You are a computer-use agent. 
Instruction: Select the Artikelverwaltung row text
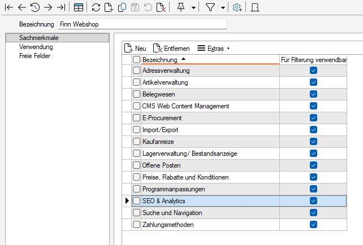pyautogui.click(x=165, y=82)
